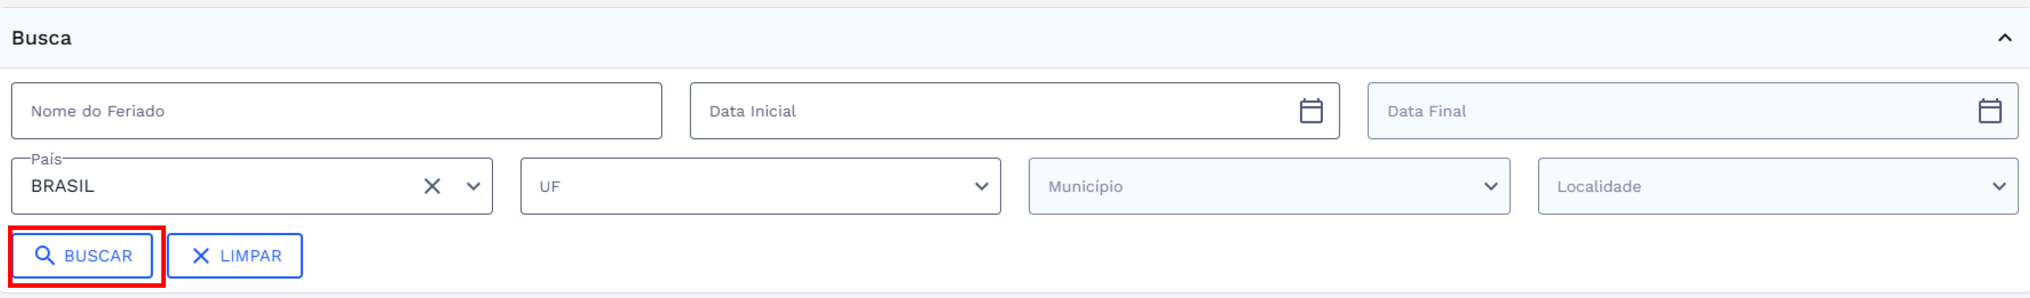Viewport: 2030px width, 298px height.
Task: Select the País field showing BRASIL
Action: coord(213,186)
